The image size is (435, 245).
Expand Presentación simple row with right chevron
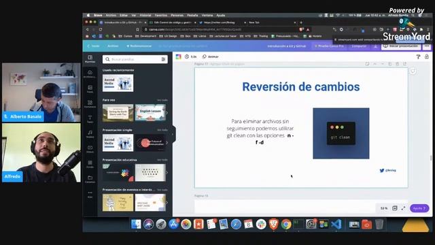(167, 143)
